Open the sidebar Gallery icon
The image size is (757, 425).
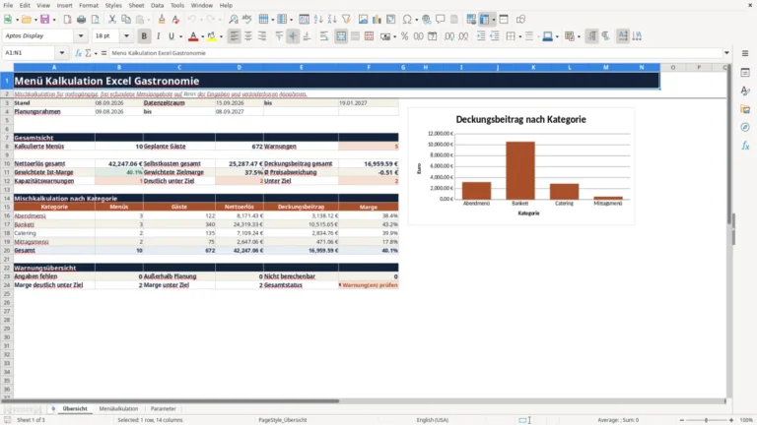click(745, 109)
